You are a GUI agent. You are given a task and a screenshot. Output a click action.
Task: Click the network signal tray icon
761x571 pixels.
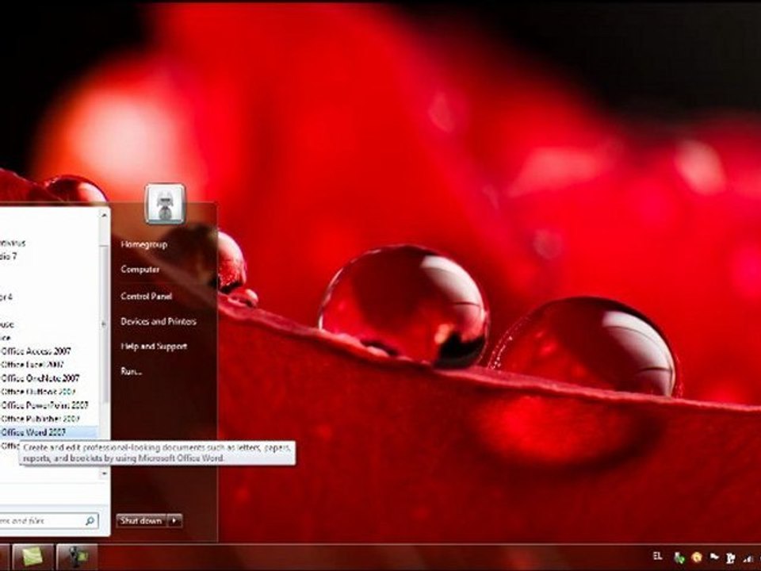click(x=748, y=558)
